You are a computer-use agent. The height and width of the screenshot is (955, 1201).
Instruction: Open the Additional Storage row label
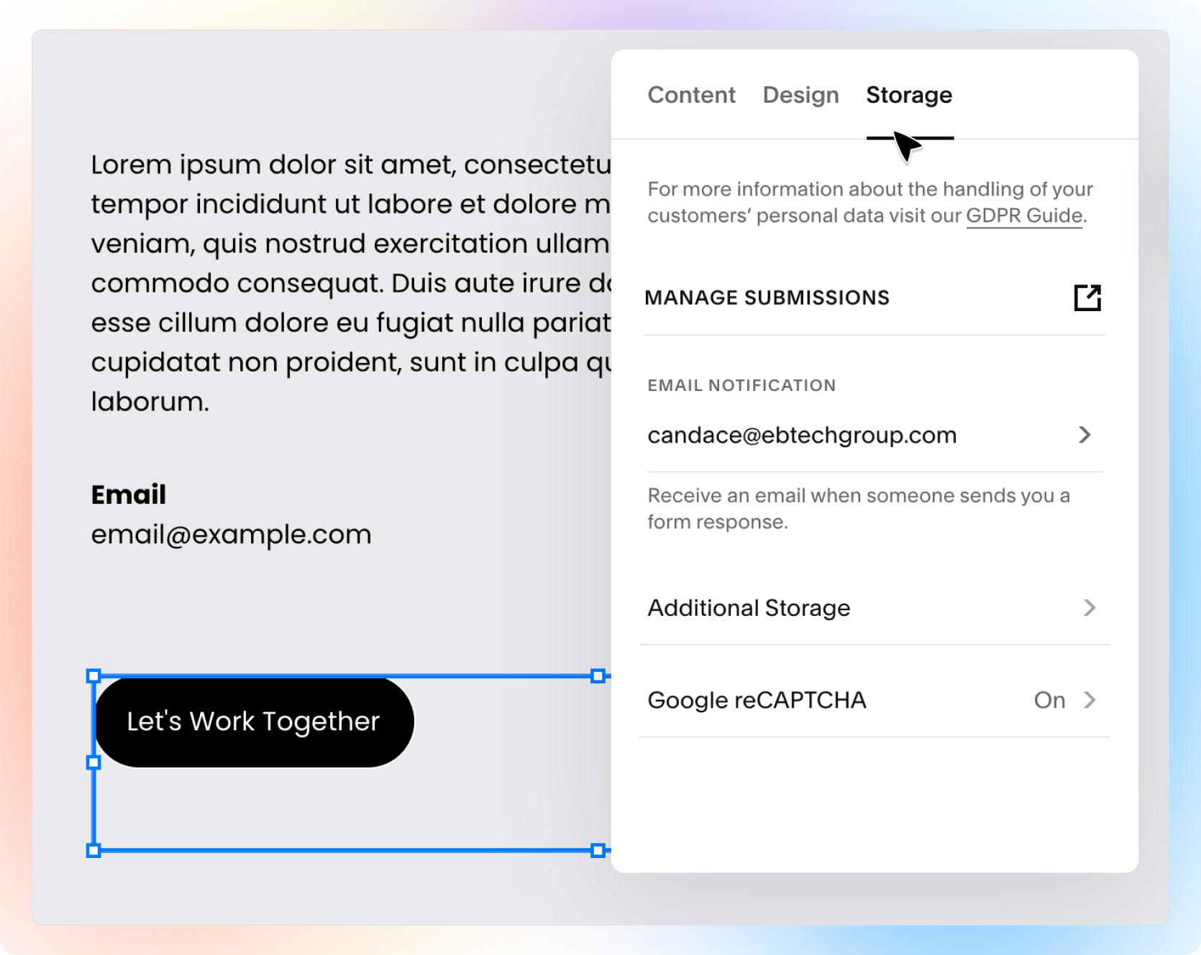point(749,608)
